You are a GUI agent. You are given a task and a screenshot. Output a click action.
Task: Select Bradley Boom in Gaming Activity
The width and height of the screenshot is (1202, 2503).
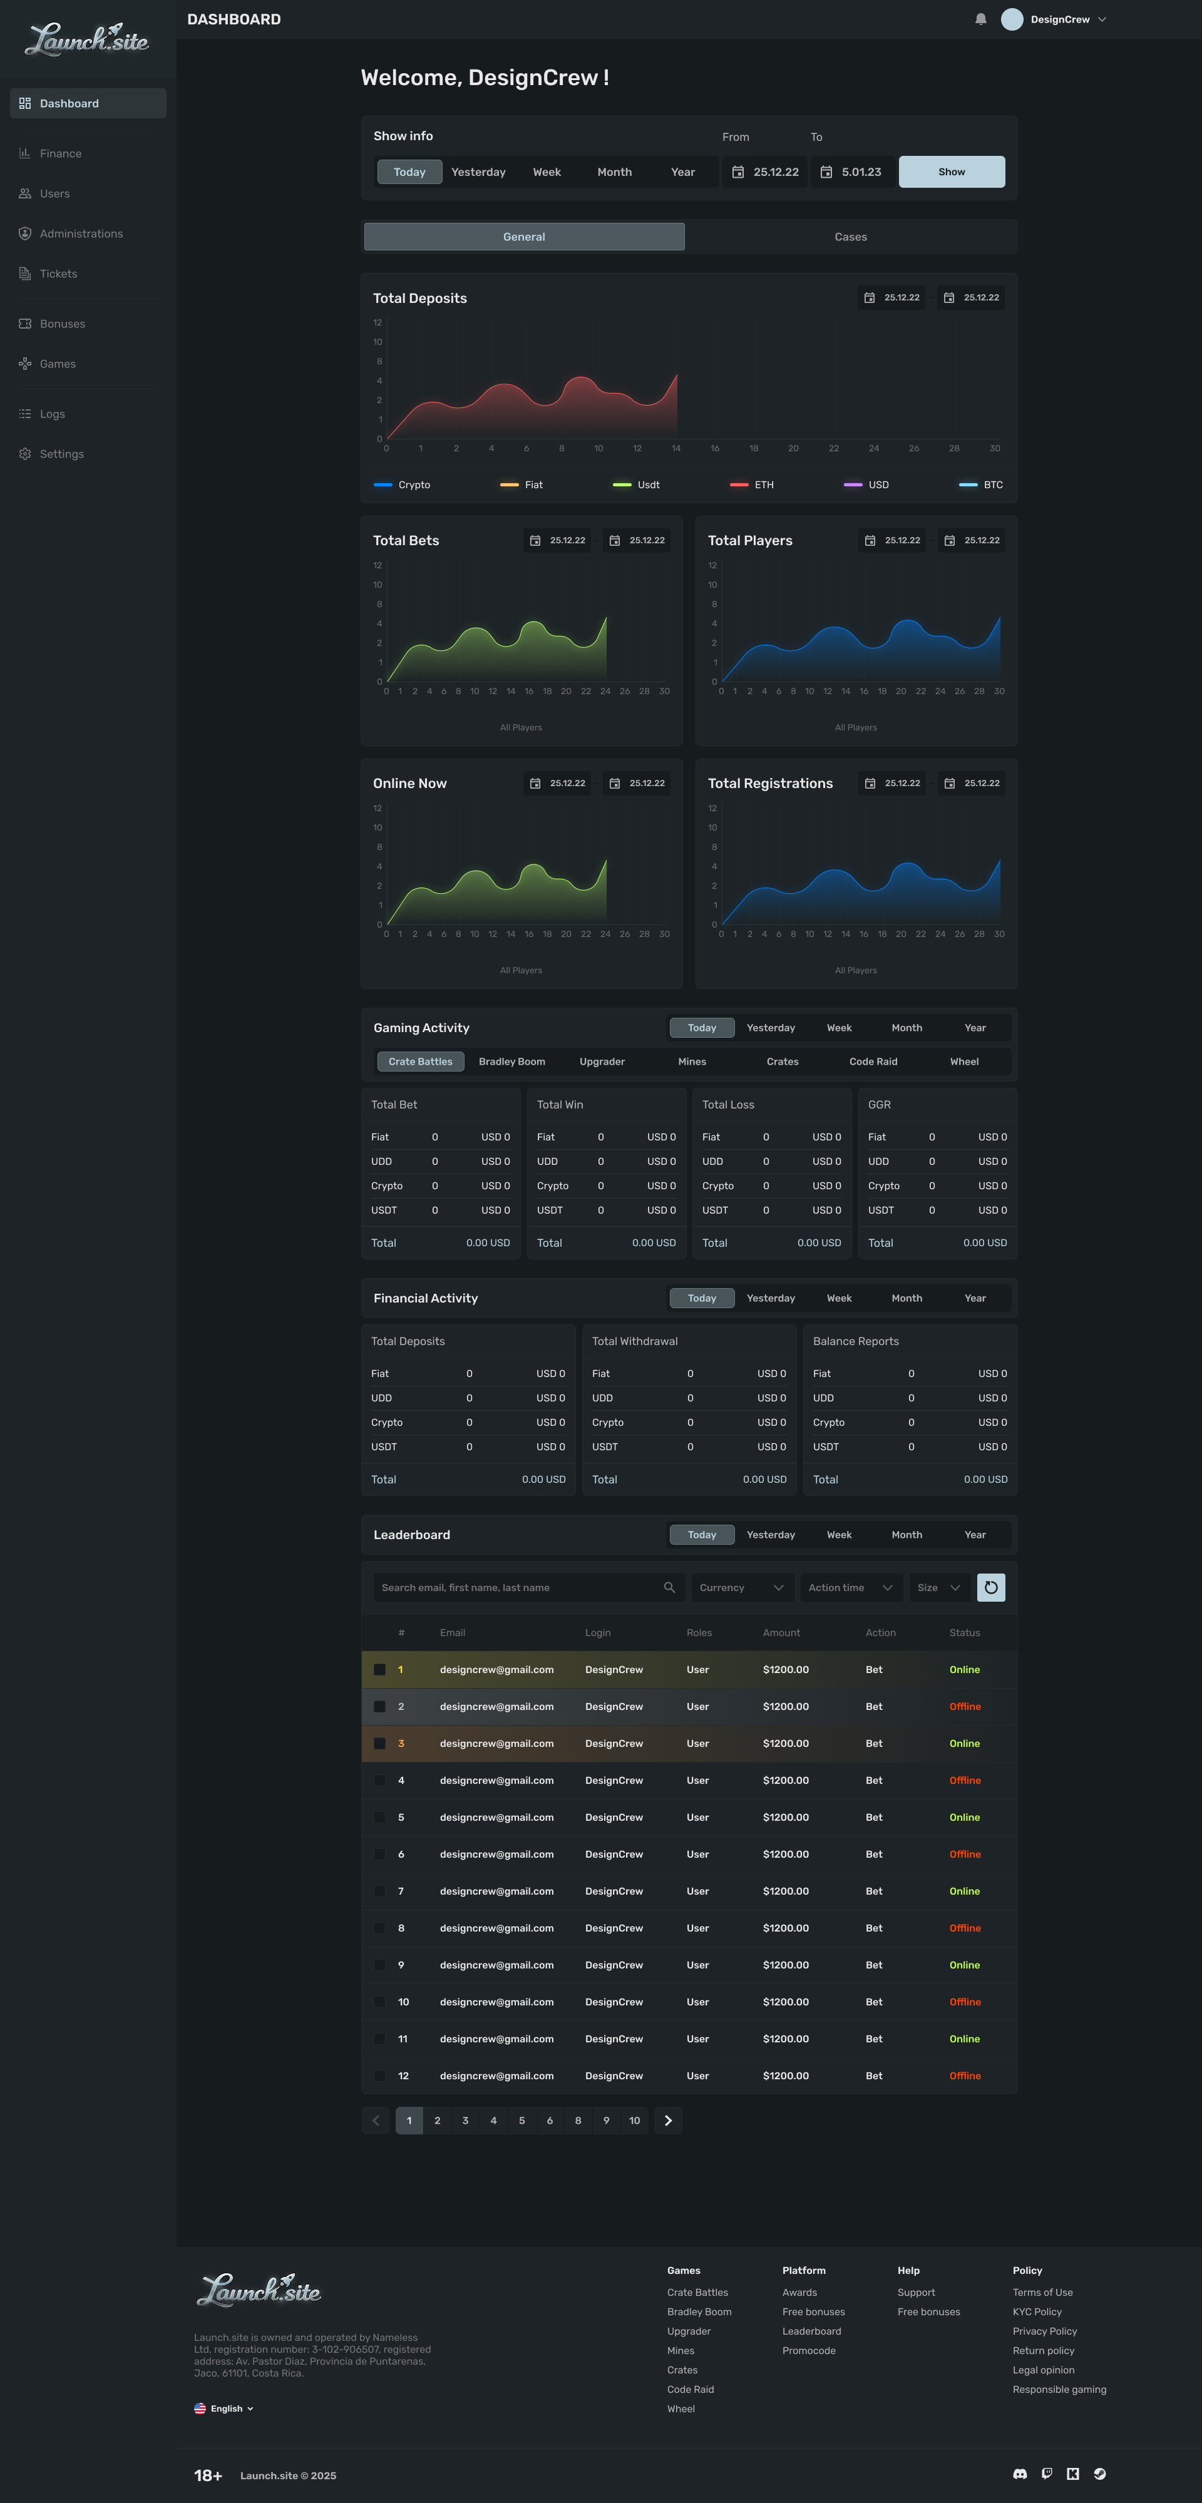coord(511,1061)
